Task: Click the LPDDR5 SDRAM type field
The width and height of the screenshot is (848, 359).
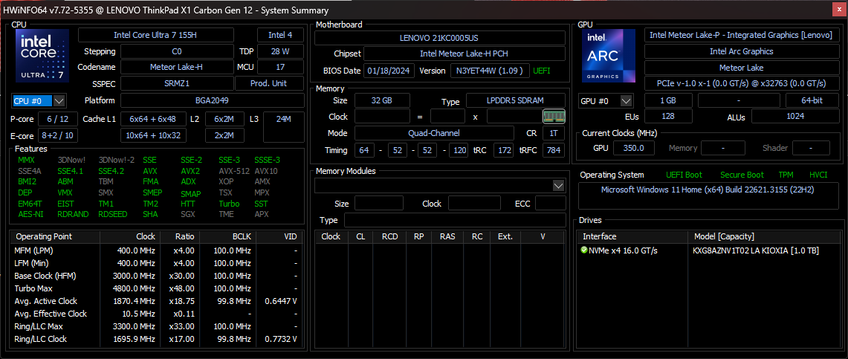Action: [515, 100]
